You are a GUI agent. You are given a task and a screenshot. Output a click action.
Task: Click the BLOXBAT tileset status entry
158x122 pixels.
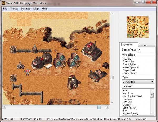(x=26, y=119)
